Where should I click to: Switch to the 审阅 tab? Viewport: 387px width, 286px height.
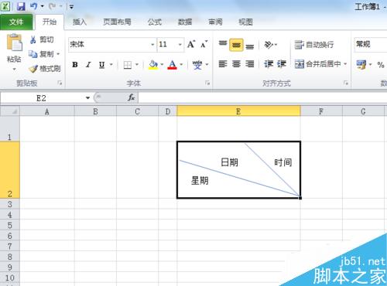click(215, 22)
